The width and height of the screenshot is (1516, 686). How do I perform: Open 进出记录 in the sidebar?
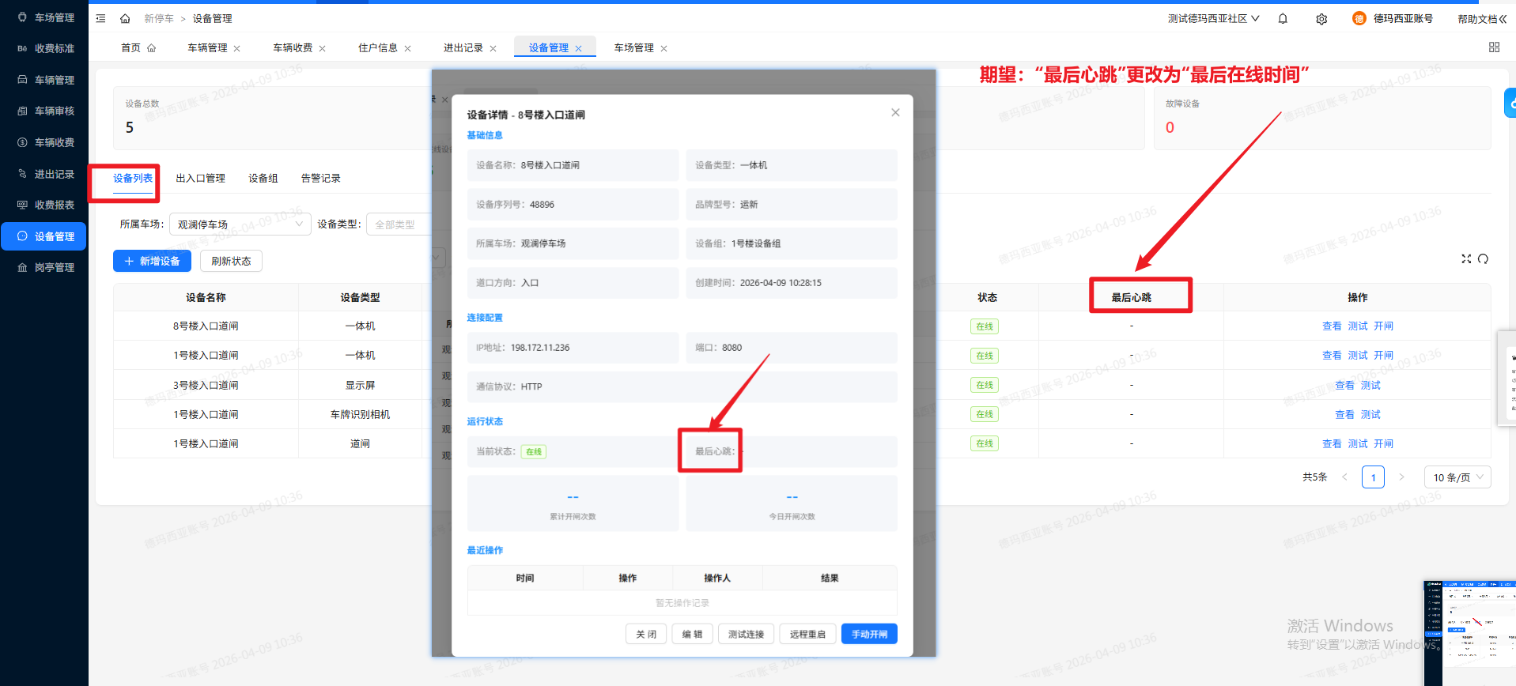click(x=44, y=174)
